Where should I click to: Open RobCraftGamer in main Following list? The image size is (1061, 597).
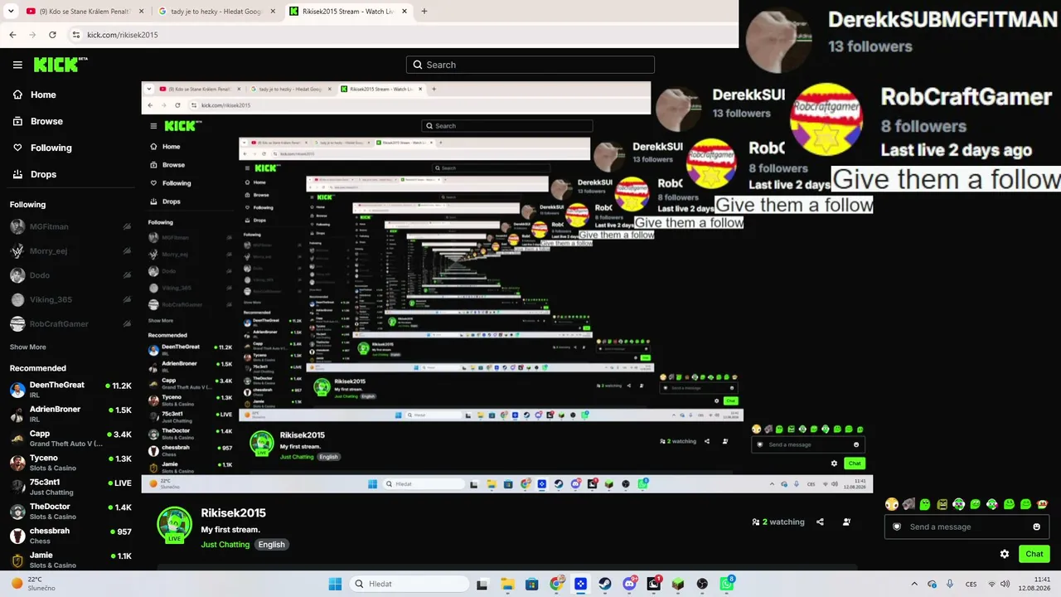[70, 323]
